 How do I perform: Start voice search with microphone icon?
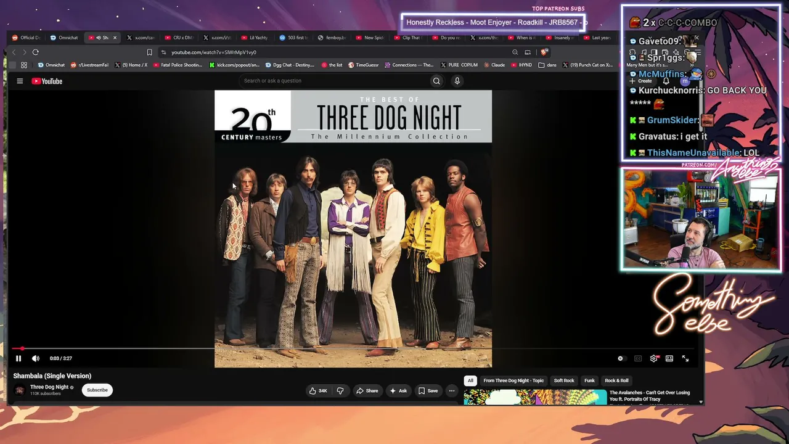click(457, 81)
